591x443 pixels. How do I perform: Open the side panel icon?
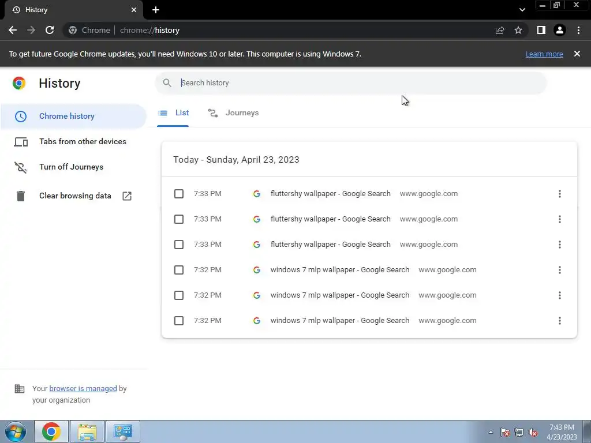point(541,30)
